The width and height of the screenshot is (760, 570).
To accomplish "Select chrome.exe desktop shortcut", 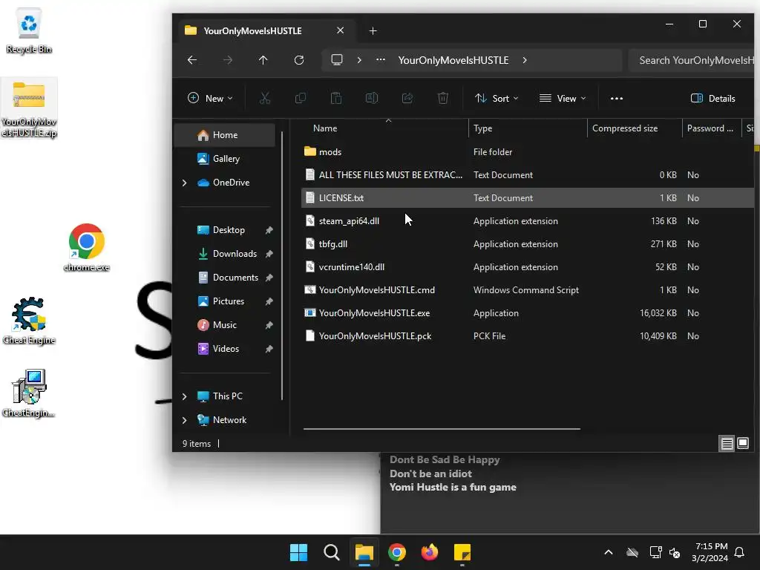I will point(86,248).
